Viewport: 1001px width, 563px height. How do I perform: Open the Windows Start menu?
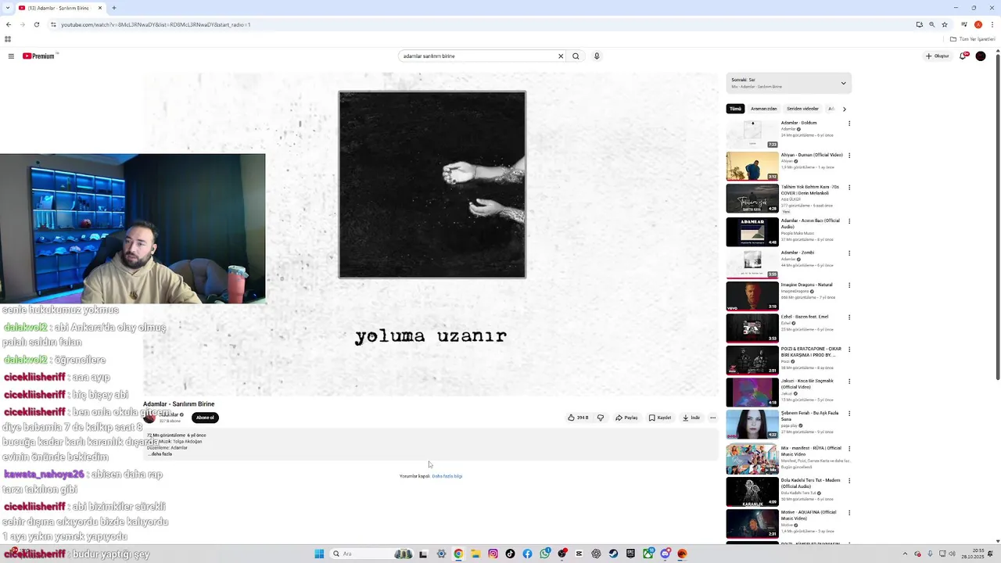[x=319, y=554]
